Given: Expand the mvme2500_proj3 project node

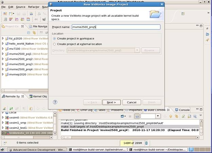Looking at the screenshot, I should [3, 64].
